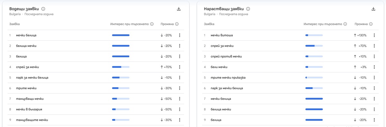
Task: Open more options for мечки белица in Водещи заявки
Action: pyautogui.click(x=179, y=35)
